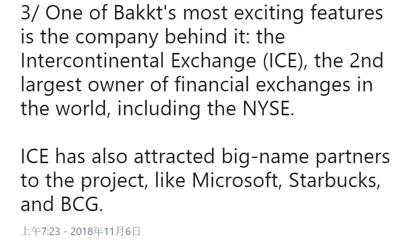This screenshot has height=247, width=414.
Task: Click the word project
Action: 112,180
